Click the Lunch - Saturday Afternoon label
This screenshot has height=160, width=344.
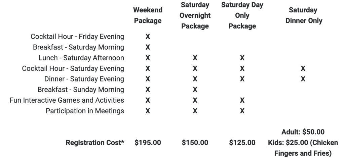click(x=81, y=58)
